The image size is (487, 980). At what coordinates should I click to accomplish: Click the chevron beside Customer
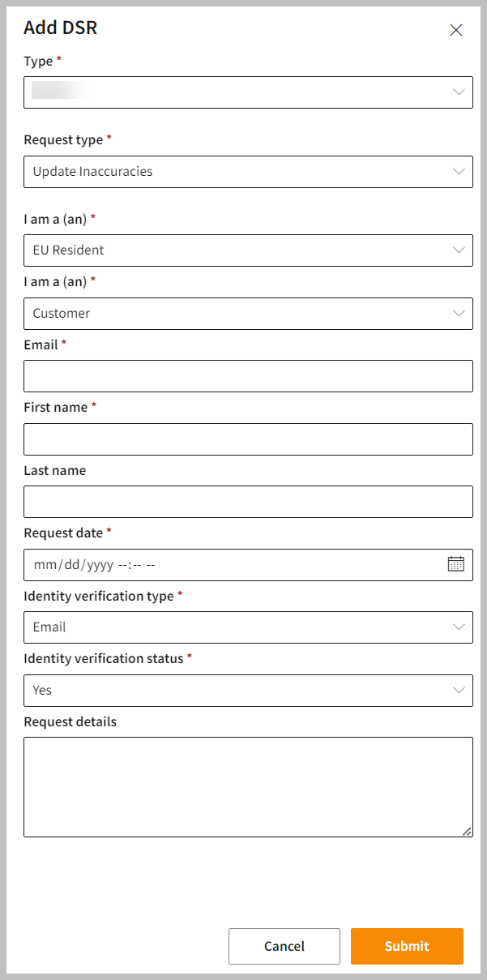point(459,313)
